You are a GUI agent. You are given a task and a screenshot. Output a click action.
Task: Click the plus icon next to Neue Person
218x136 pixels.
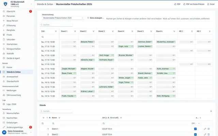(x=4, y=21)
